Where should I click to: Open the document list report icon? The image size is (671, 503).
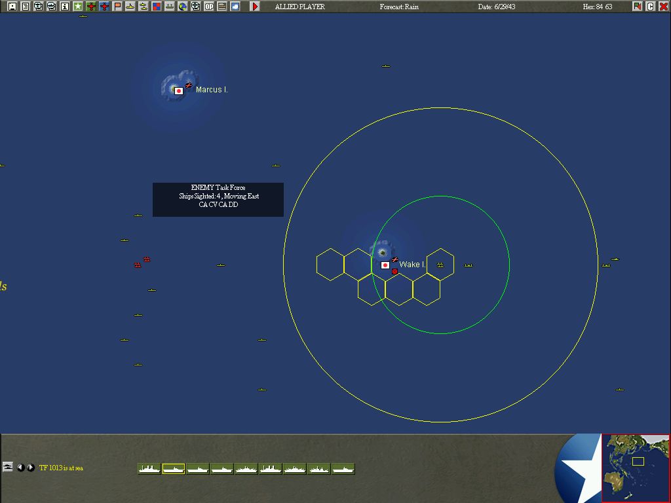pos(26,7)
